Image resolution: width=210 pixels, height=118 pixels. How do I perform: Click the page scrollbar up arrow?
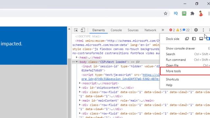69,29
